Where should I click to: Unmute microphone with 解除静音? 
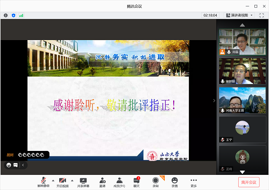tap(44, 183)
